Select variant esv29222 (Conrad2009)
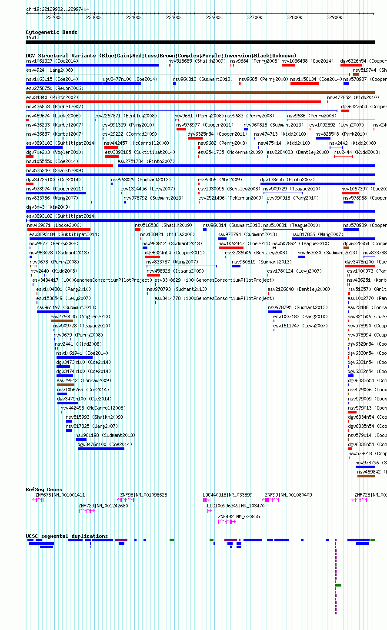This screenshot has height=630, width=387. (x=130, y=134)
